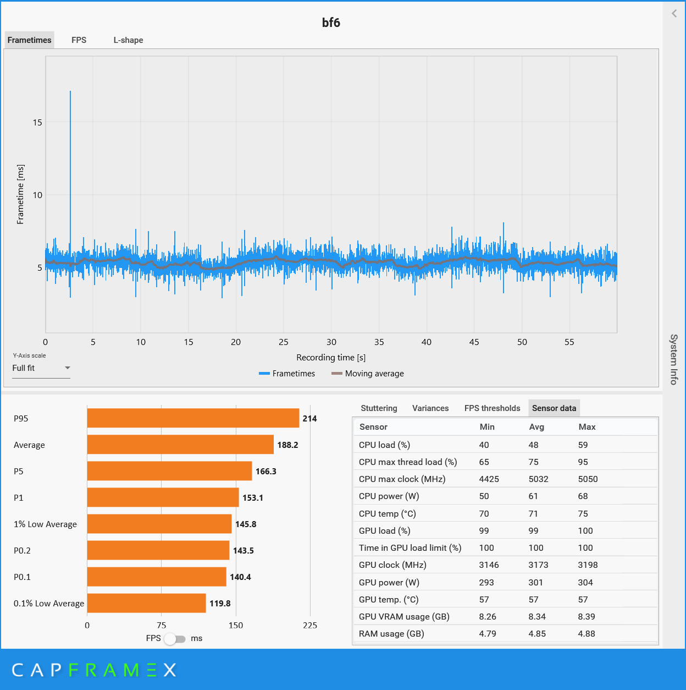The height and width of the screenshot is (690, 686).
Task: Click the CAPFRAMEX logo
Action: [94, 670]
